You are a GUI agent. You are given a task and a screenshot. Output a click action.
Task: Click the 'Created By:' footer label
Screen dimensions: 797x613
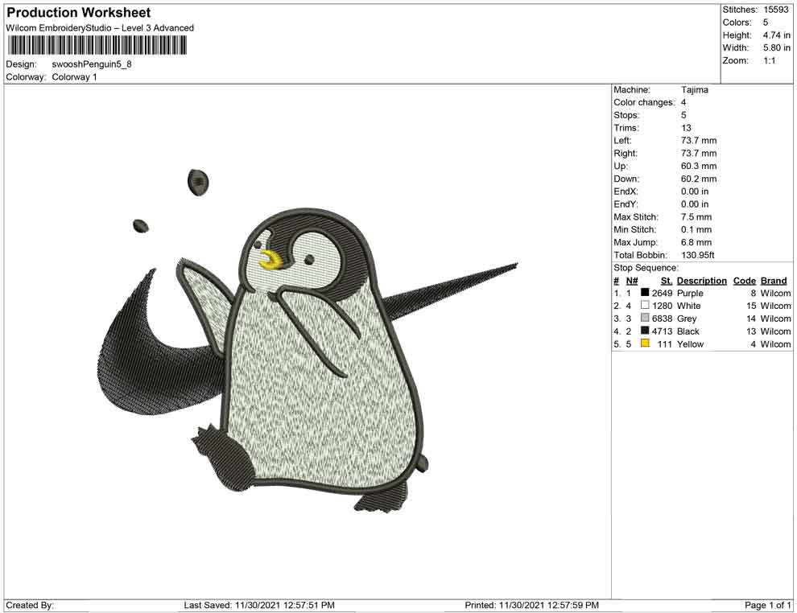click(30, 605)
